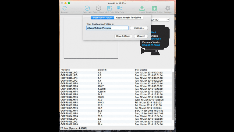Select file GOPR0356.JPG
Screen dimensions: 234x132
pos(69,121)
